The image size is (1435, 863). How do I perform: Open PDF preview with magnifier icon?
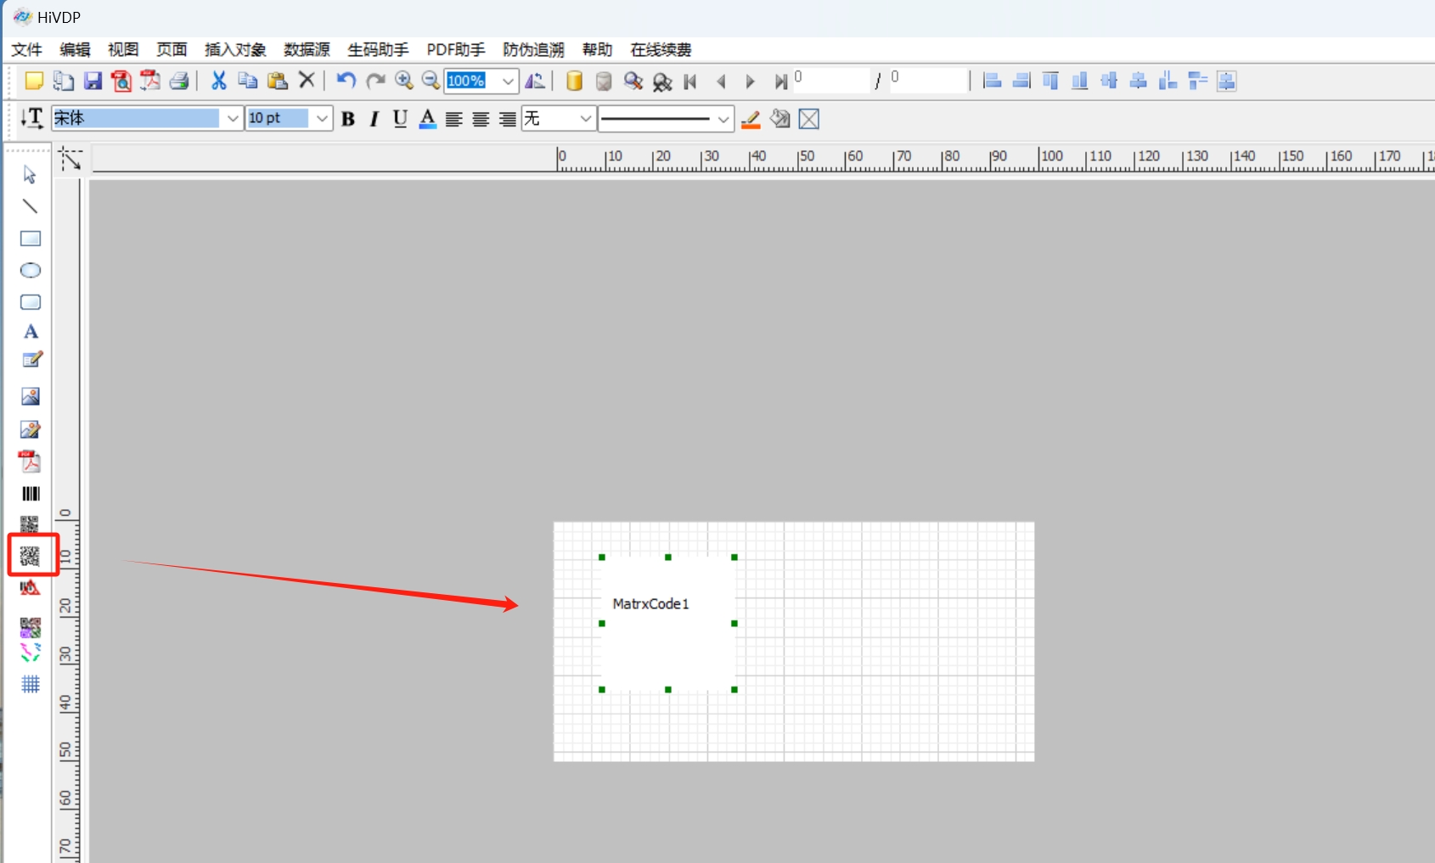click(121, 81)
